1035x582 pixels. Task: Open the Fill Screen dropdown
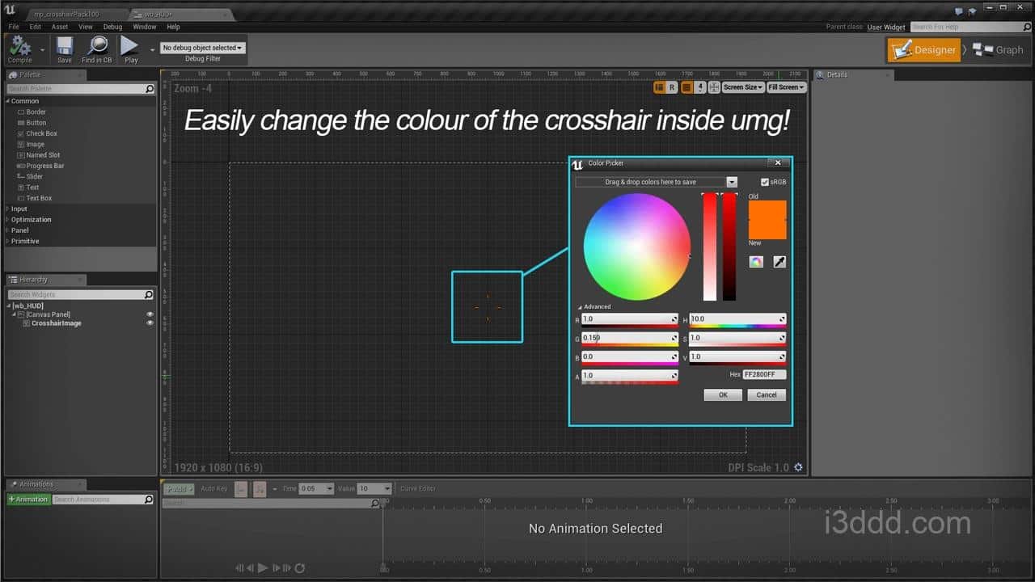point(786,87)
